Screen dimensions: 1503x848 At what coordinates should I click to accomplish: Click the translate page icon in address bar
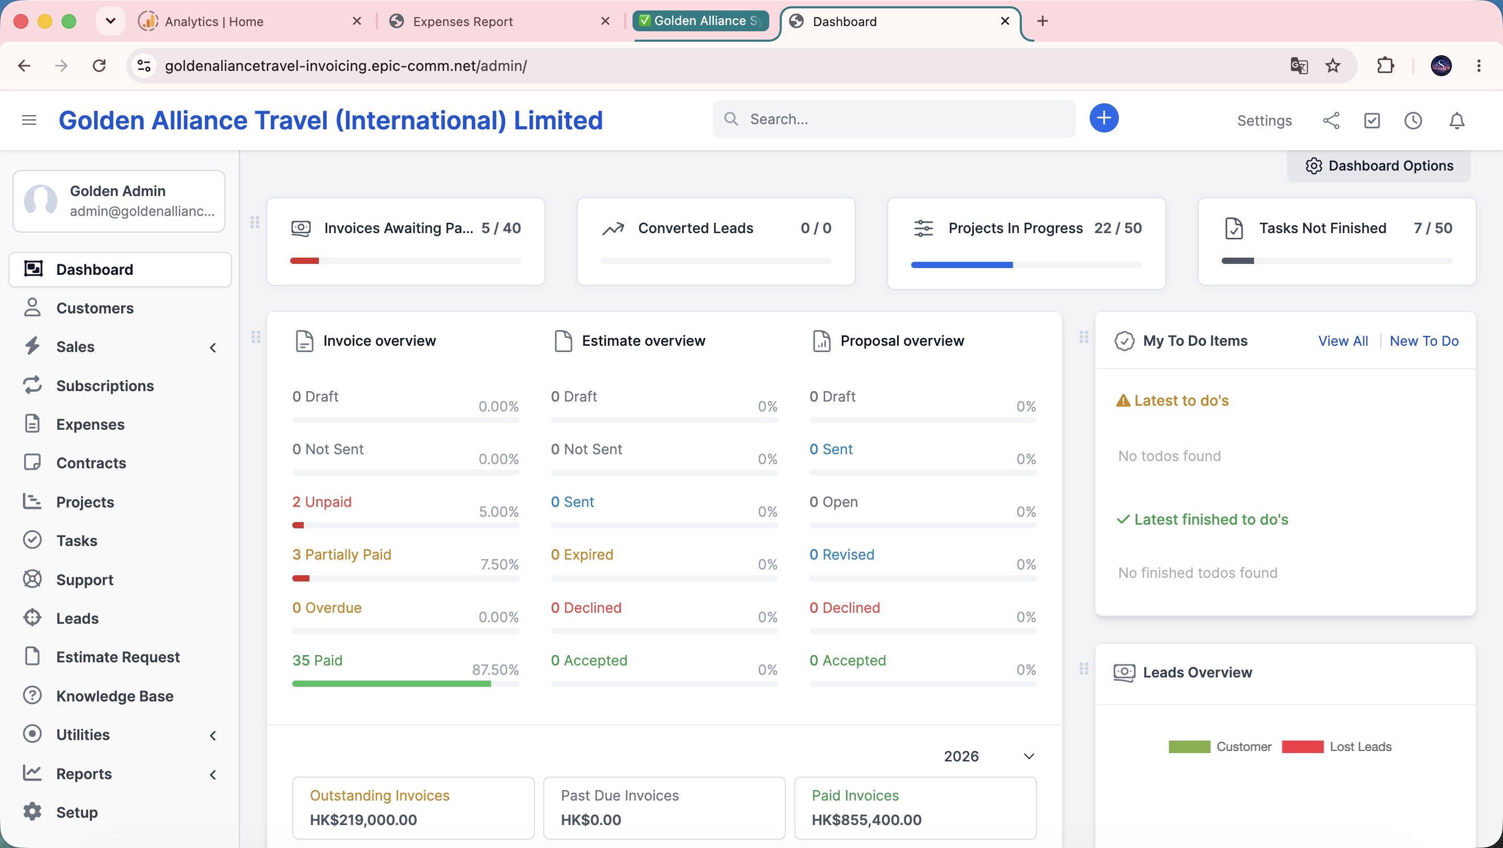pyautogui.click(x=1299, y=65)
